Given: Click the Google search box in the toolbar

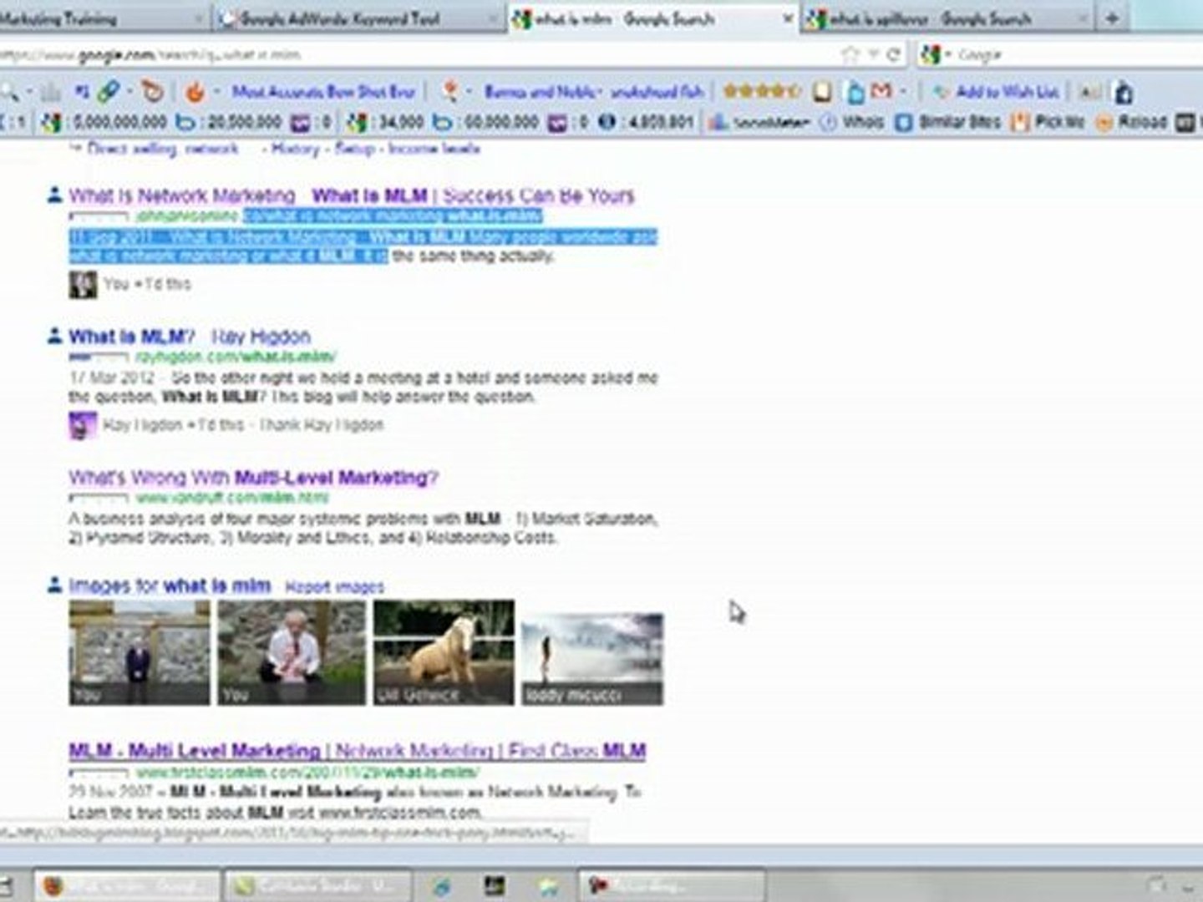Looking at the screenshot, I should (1078, 55).
